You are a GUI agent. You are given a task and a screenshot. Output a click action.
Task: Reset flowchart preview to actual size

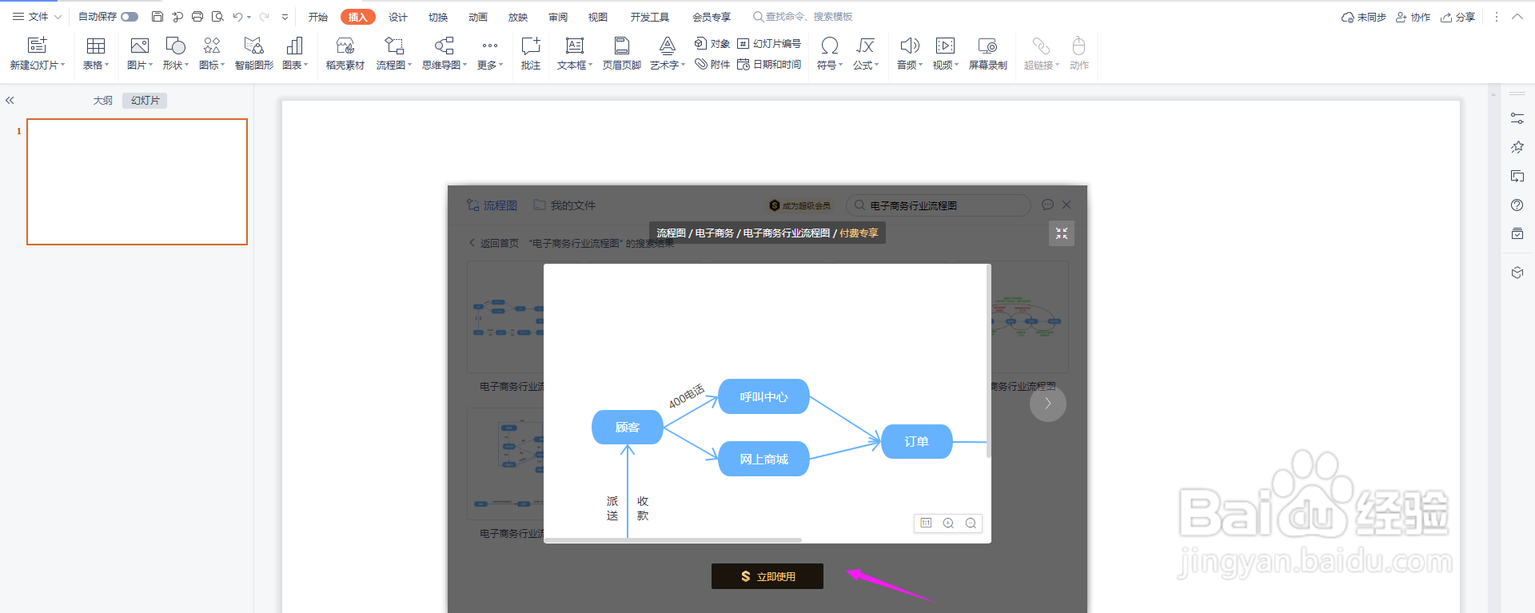tap(926, 523)
